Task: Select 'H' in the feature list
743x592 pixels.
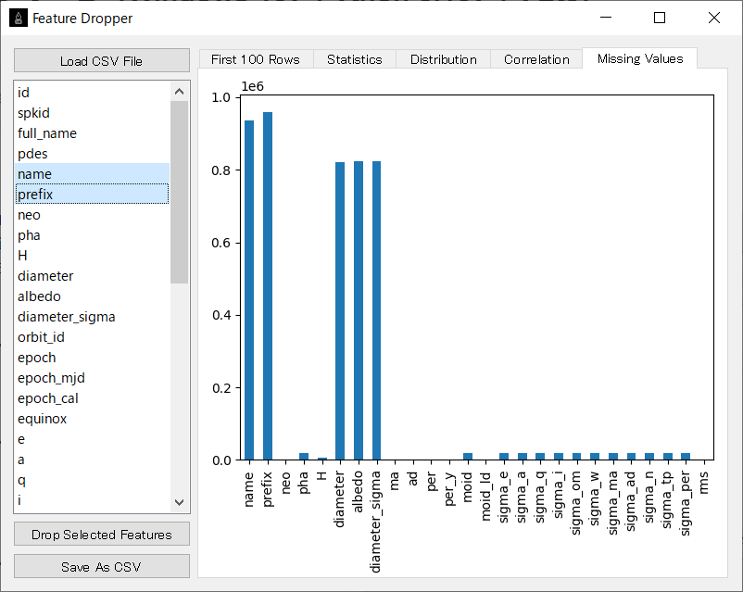Action: click(93, 256)
